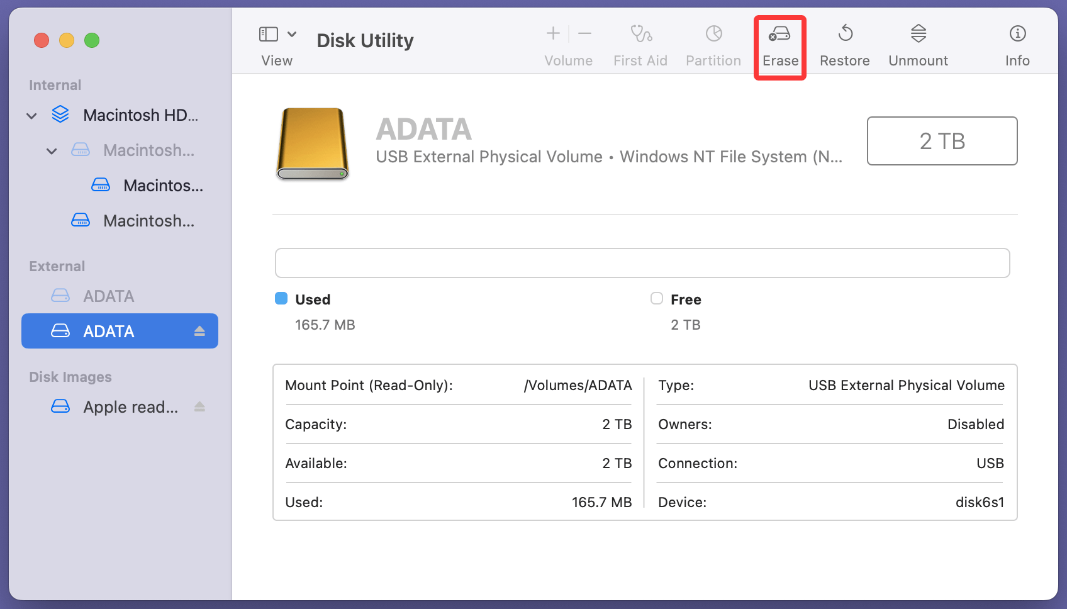Unmount the ADATA volume using the toolbar

pos(918,44)
